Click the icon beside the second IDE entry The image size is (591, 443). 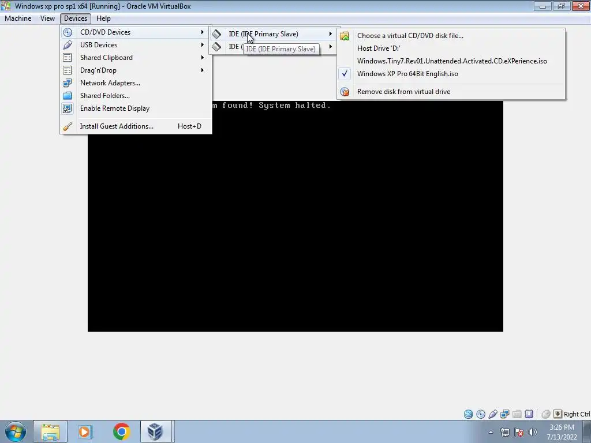(216, 47)
